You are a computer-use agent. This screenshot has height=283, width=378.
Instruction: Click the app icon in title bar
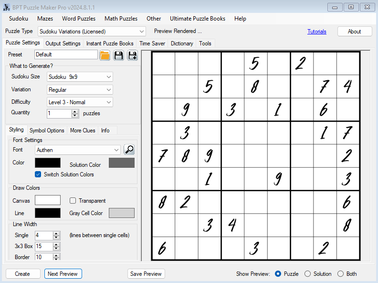tap(6, 8)
